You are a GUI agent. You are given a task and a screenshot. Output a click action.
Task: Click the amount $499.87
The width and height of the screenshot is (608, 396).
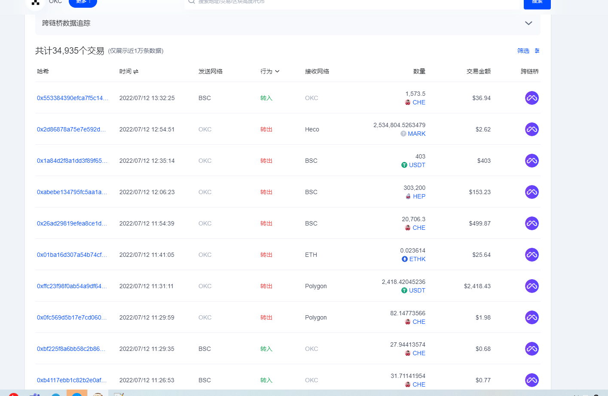click(480, 223)
